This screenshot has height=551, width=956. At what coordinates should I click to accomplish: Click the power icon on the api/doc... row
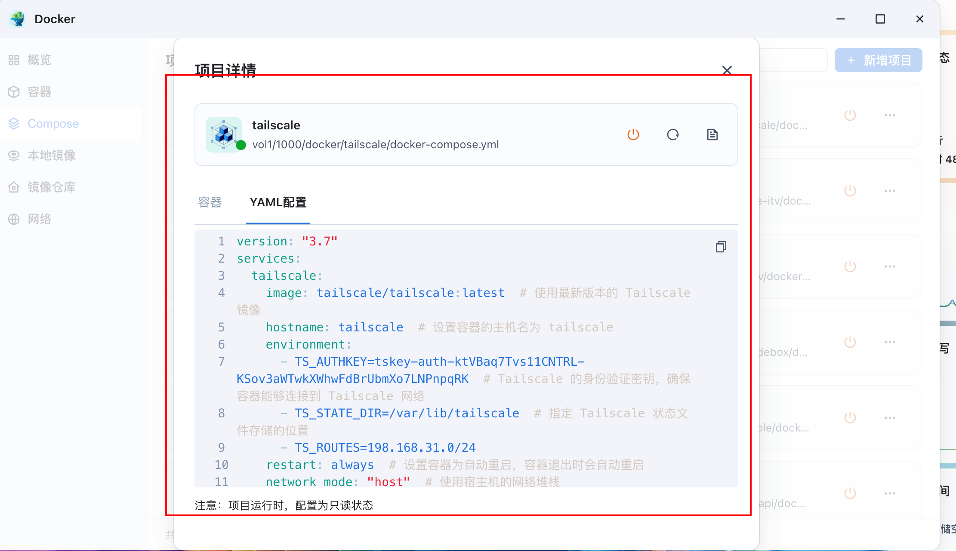pyautogui.click(x=850, y=493)
